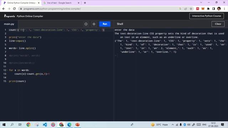Open Chrome three-dot menu
The width and height of the screenshot is (228, 128).
(224, 9)
